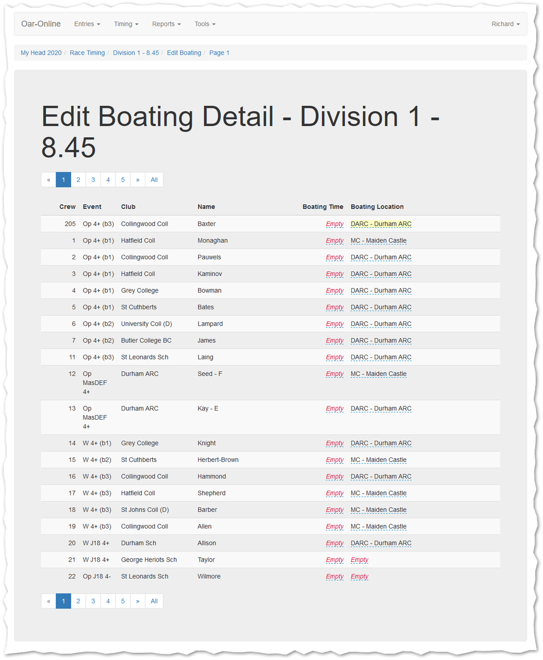Screen dimensions: 543x660
Task: Click previous page arrow in bottom pagination
Action: click(x=48, y=601)
